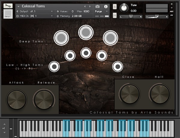Play the first white key on keyboard
The image size is (180, 138).
[x=21, y=134]
